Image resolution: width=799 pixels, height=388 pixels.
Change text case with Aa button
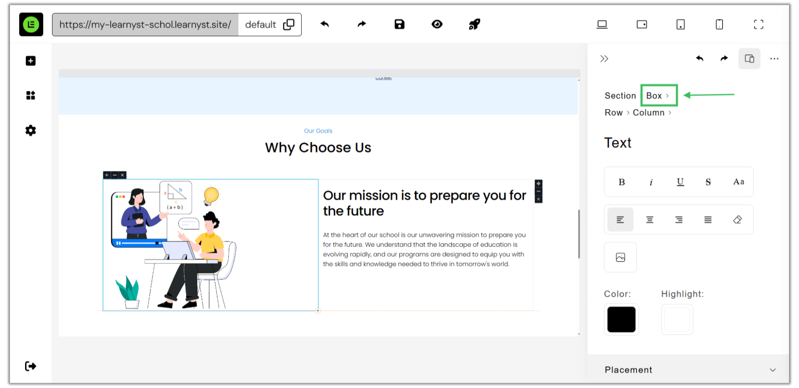[738, 182]
